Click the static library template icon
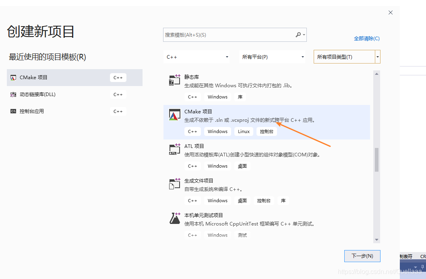426x279 pixels. tap(174, 80)
